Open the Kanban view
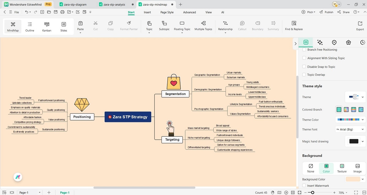 pyautogui.click(x=47, y=27)
